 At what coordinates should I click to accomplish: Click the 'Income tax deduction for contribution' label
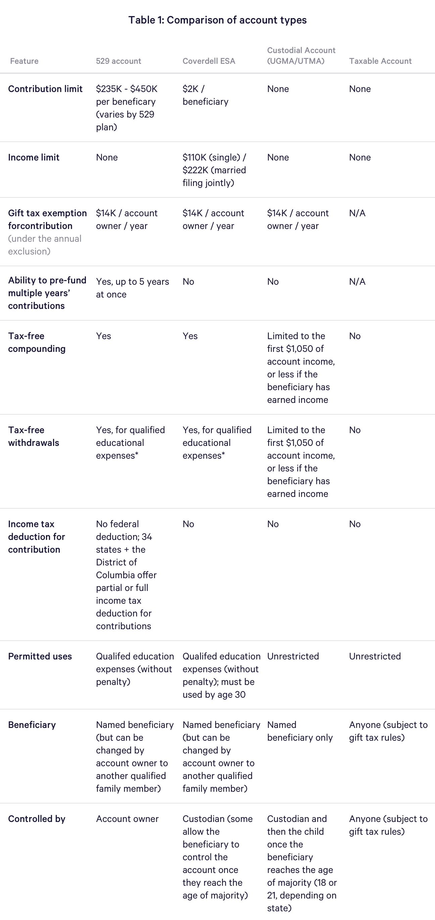click(x=37, y=537)
